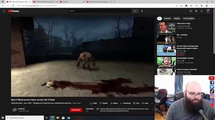Save the video to a playlist

145,103
